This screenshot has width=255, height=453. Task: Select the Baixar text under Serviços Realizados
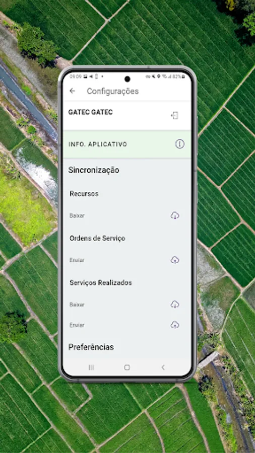(x=77, y=305)
